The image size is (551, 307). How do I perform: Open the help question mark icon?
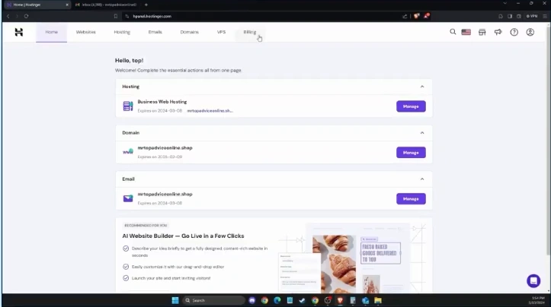(x=514, y=32)
